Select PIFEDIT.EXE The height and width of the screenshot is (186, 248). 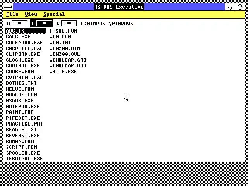[23, 118]
